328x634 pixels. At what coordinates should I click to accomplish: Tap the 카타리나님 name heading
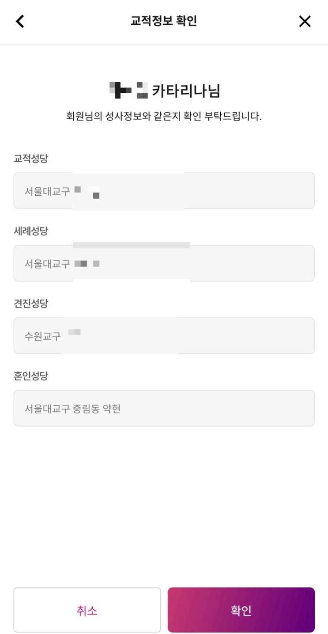pos(186,91)
